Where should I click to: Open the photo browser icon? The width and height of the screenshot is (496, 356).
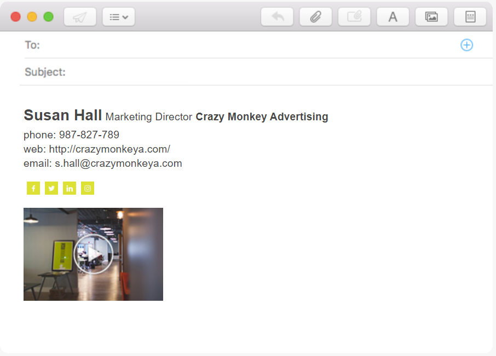pos(431,17)
